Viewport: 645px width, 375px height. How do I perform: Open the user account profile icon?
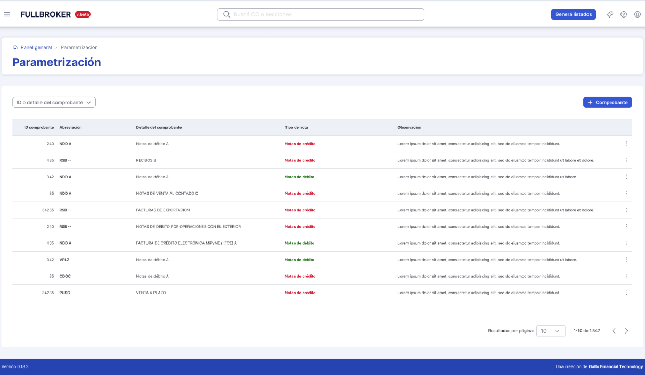coord(638,14)
